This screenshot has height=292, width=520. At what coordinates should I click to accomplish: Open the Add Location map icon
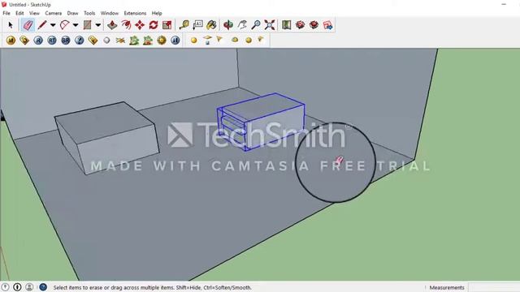pyautogui.click(x=286, y=25)
